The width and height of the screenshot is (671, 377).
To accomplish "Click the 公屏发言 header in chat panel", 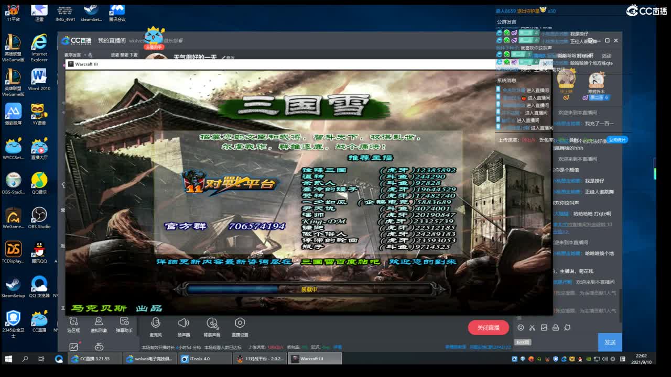I will tap(506, 22).
